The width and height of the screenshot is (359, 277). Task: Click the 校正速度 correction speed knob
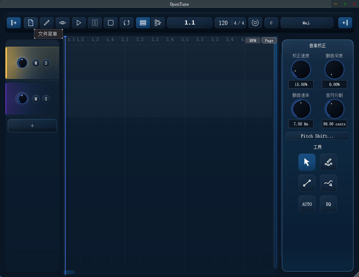301,69
